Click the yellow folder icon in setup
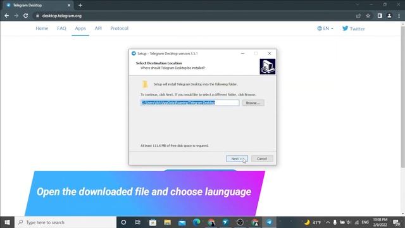The height and width of the screenshot is (228, 405). pos(145,84)
